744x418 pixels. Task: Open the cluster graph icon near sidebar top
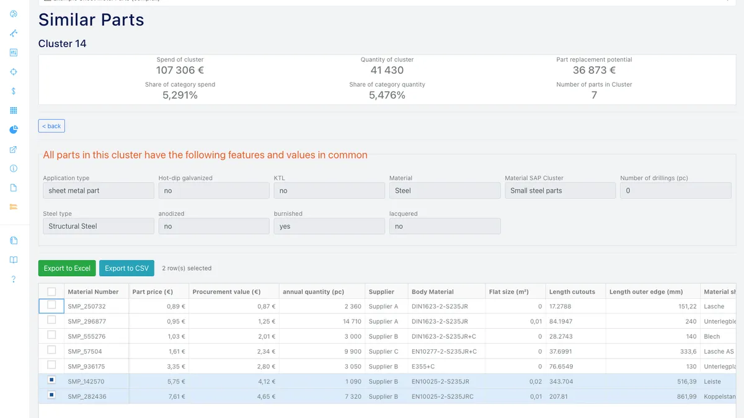point(13,33)
